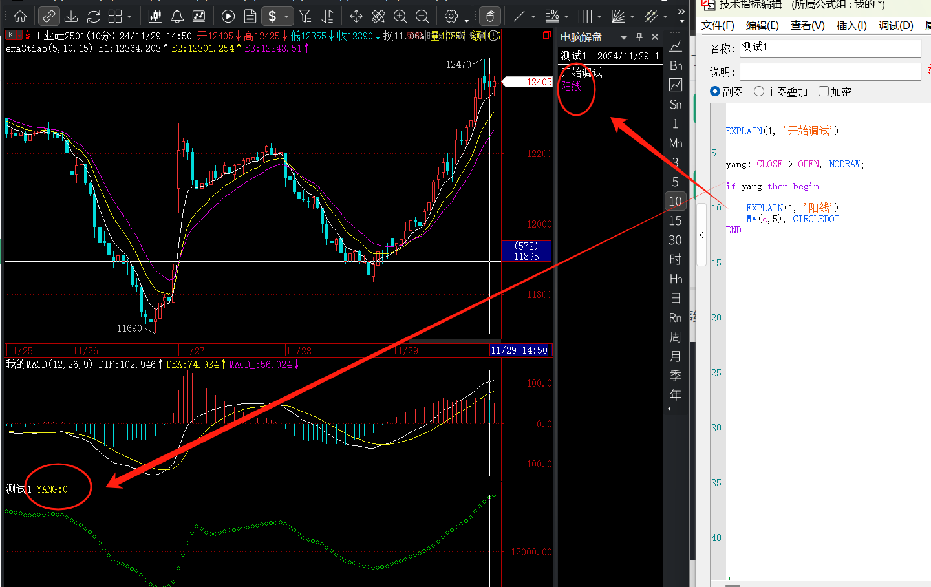Open price alerts with the bell icon

point(177,16)
